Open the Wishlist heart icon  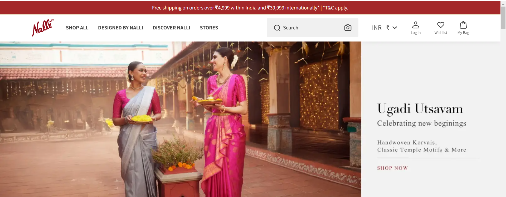coord(441,25)
